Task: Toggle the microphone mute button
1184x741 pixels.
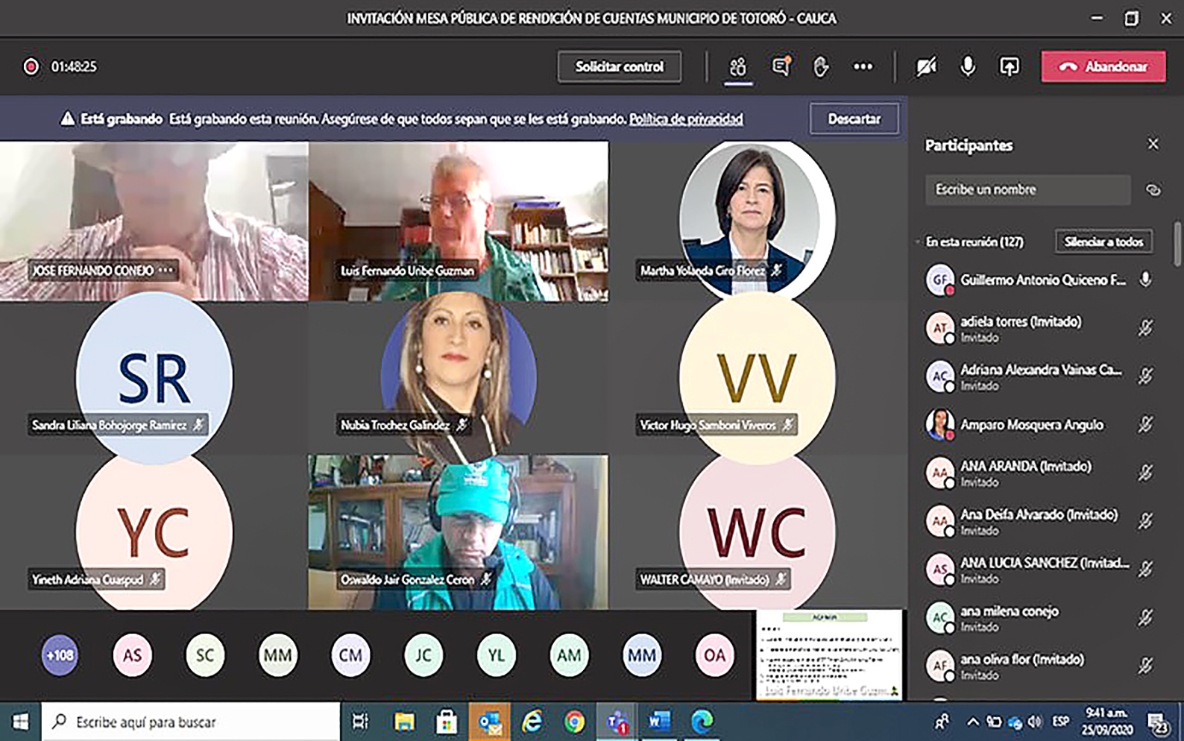Action: click(967, 67)
